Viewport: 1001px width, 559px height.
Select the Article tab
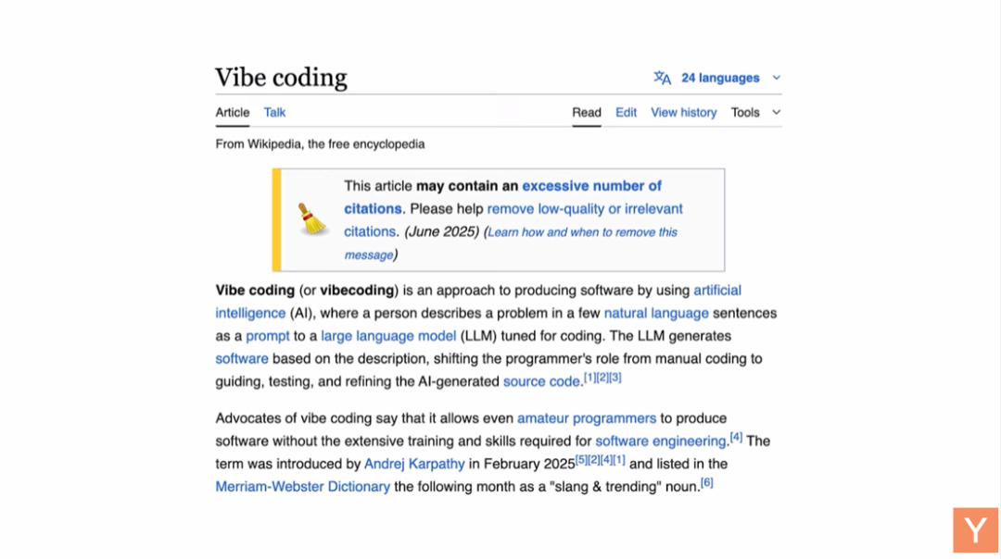tap(233, 112)
